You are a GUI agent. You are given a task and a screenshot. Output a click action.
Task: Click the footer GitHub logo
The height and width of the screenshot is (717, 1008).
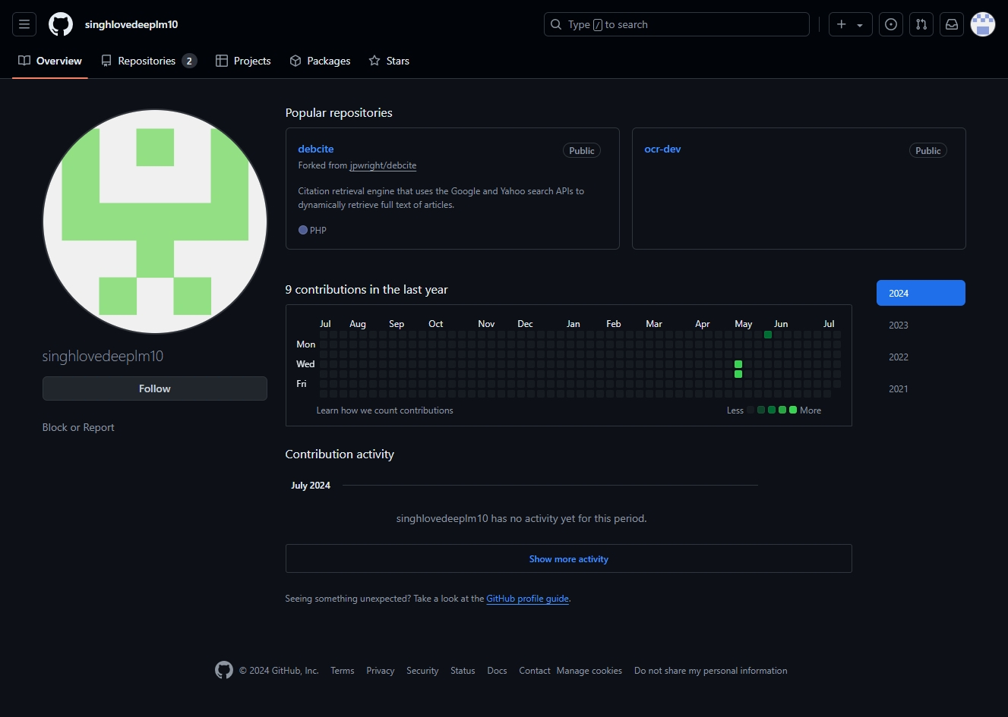coord(224,670)
